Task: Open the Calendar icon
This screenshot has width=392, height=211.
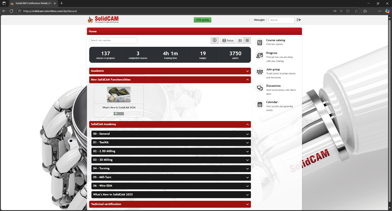Action: pos(260,105)
